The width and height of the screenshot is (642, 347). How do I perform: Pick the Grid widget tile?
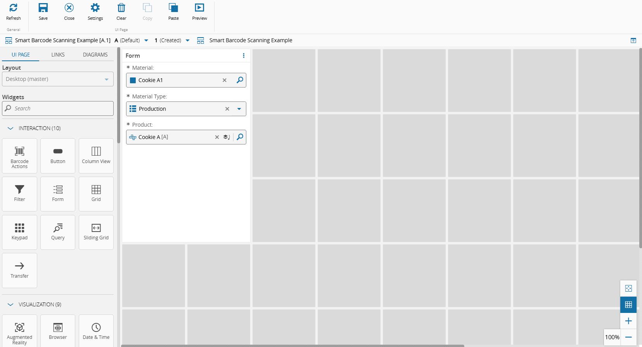(96, 194)
